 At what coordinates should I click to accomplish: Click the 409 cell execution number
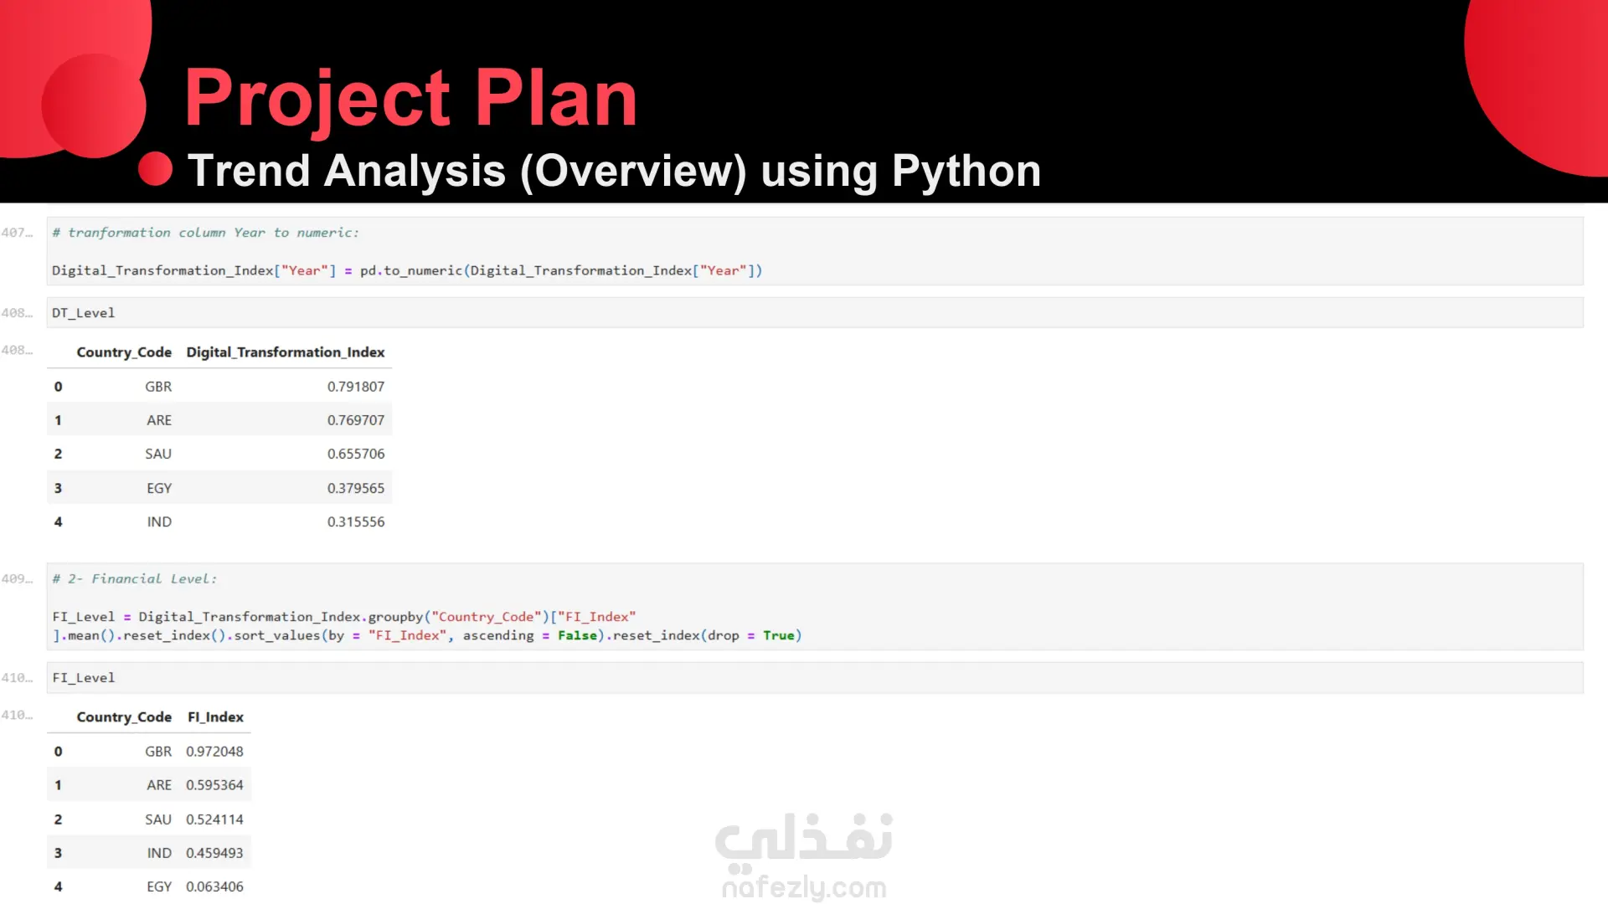(17, 579)
